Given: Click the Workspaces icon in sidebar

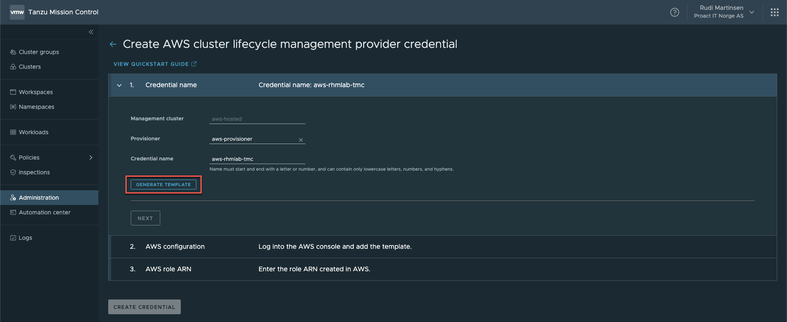Looking at the screenshot, I should pos(13,92).
